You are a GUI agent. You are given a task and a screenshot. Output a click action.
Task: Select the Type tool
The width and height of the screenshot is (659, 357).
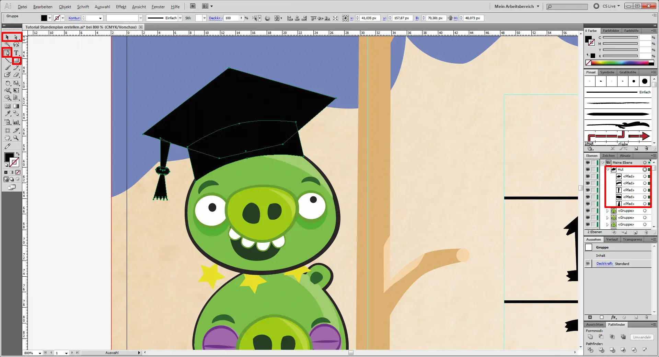coord(16,53)
